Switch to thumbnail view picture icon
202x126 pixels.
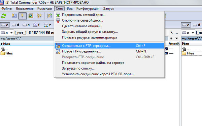pos(31,16)
